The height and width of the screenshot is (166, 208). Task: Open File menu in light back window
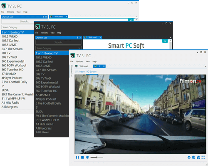click(x=3, y=12)
